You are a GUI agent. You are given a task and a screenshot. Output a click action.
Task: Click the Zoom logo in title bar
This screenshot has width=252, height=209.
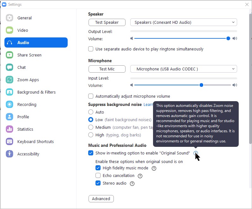click(x=4, y=4)
